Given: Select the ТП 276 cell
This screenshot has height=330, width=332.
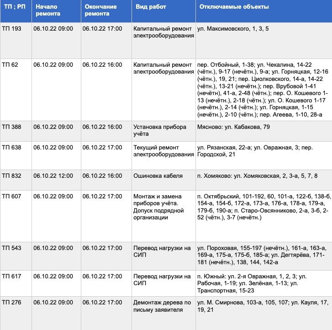Looking at the screenshot, I should click(x=12, y=303).
